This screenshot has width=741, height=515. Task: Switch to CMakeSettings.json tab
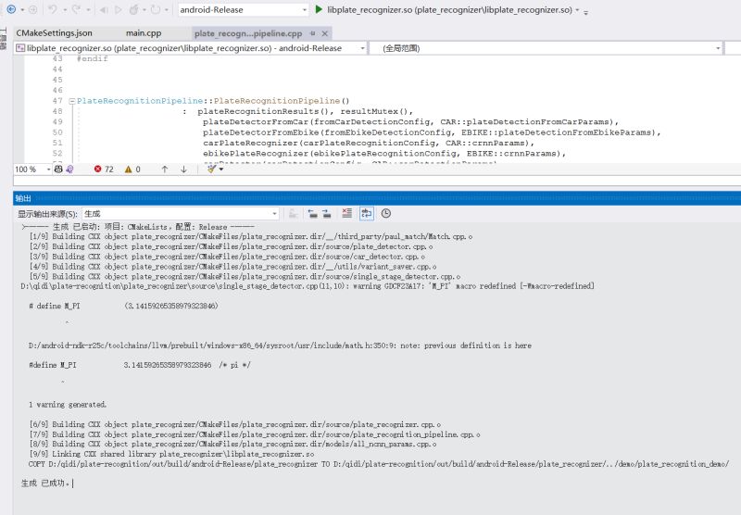(x=54, y=33)
